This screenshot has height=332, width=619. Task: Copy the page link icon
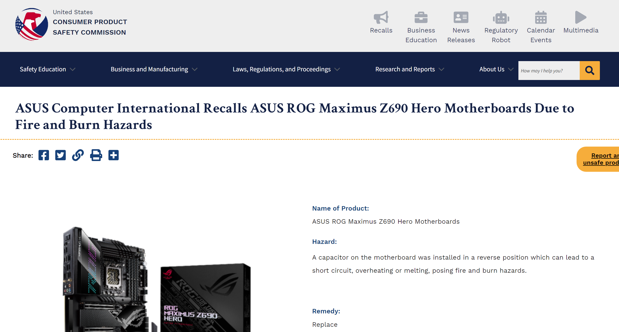[78, 155]
